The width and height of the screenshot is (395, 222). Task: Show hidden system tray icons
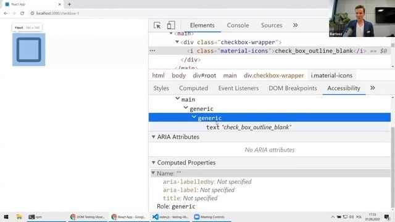(333, 216)
